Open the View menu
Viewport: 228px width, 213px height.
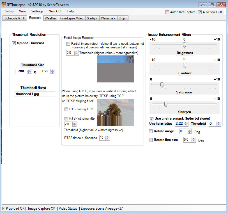click(x=22, y=11)
